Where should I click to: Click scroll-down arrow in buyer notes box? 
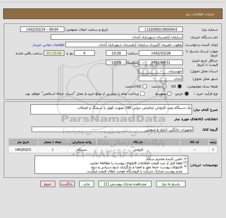185,166
